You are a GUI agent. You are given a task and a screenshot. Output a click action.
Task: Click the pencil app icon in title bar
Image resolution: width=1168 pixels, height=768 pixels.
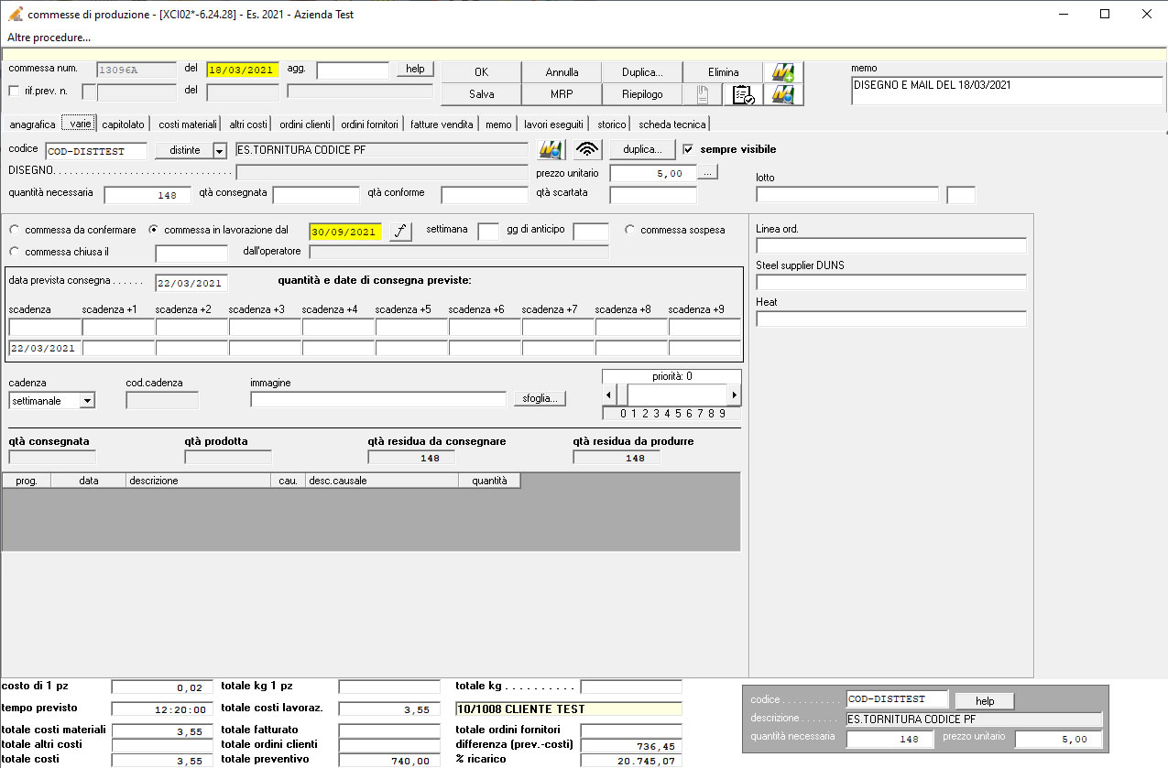(x=15, y=14)
